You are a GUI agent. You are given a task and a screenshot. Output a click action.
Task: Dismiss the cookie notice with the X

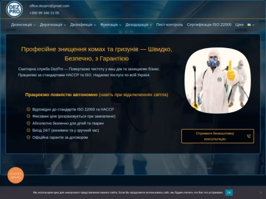[x=261, y=192]
